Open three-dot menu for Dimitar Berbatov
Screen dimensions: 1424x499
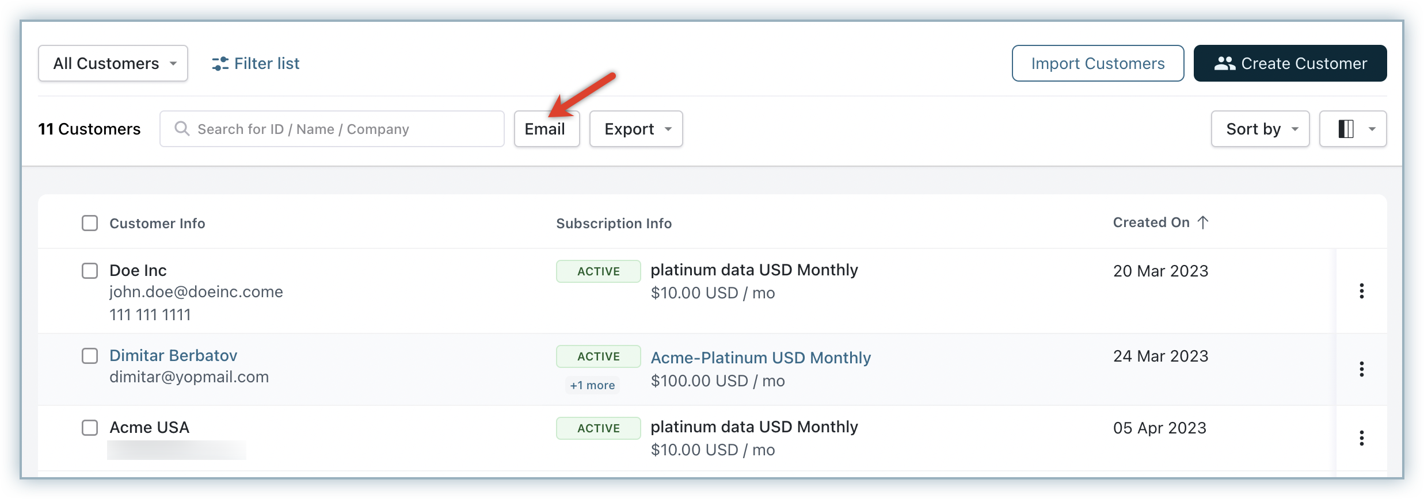click(x=1361, y=369)
